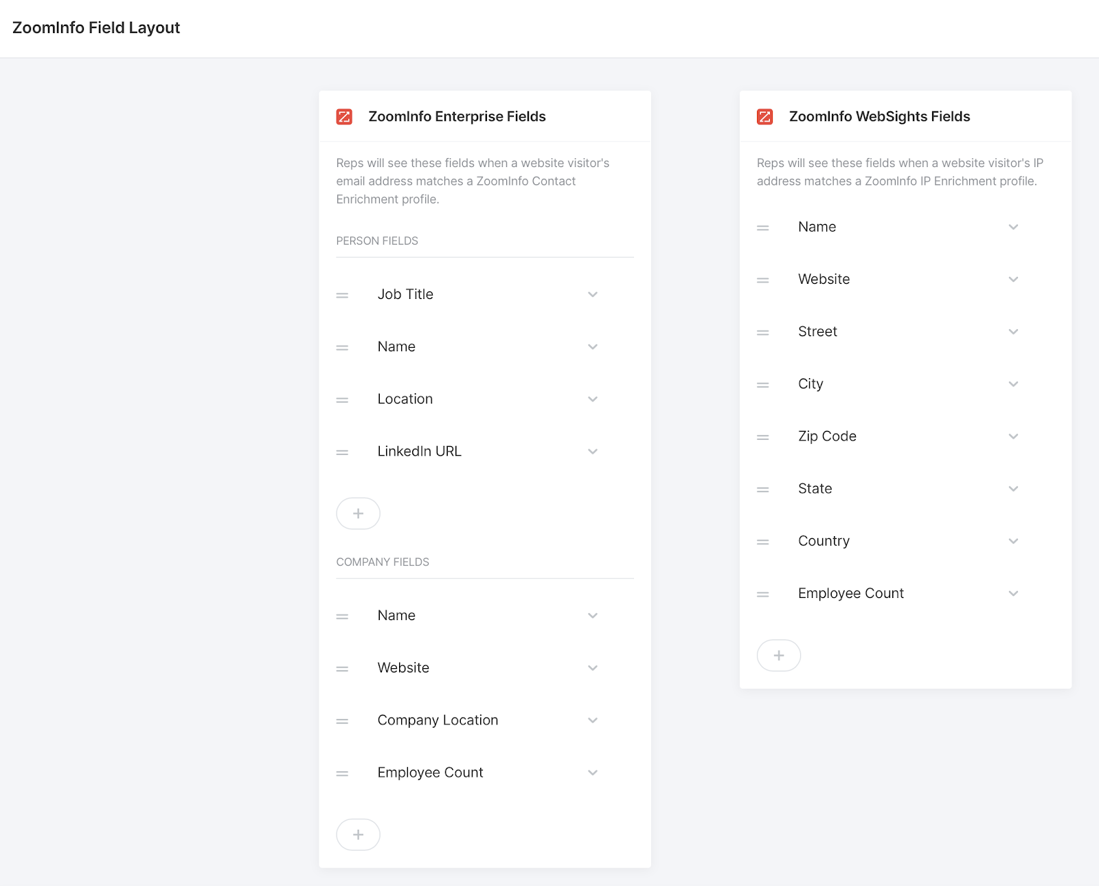Click drag handle beside WebSights Website field
This screenshot has width=1099, height=886.
[x=762, y=280]
